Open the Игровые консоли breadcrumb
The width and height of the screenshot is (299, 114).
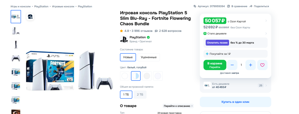[x=63, y=6]
